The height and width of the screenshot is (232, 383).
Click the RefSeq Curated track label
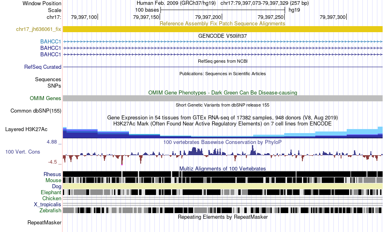43,67
